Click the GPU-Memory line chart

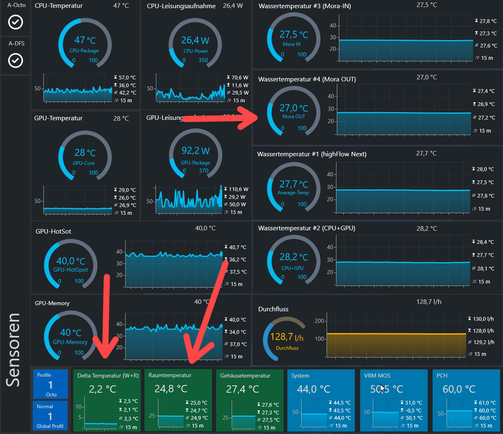pyautogui.click(x=174, y=337)
